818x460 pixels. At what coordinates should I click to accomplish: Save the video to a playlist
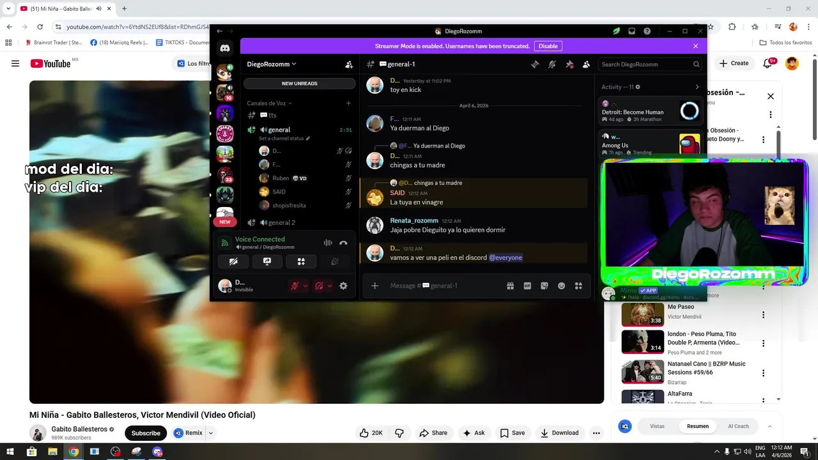coord(513,433)
